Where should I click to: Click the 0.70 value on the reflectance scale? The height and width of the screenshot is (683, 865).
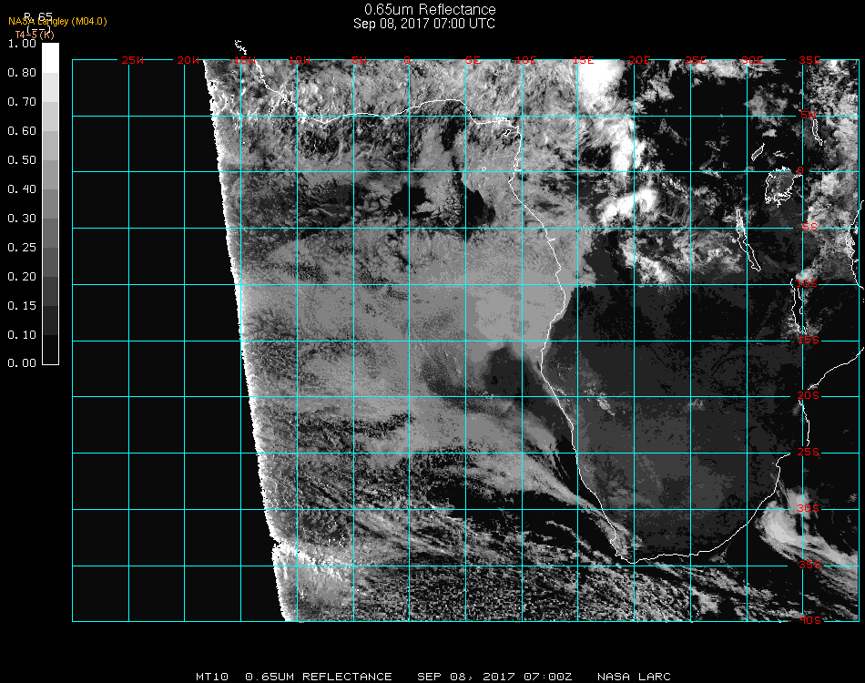pos(22,102)
